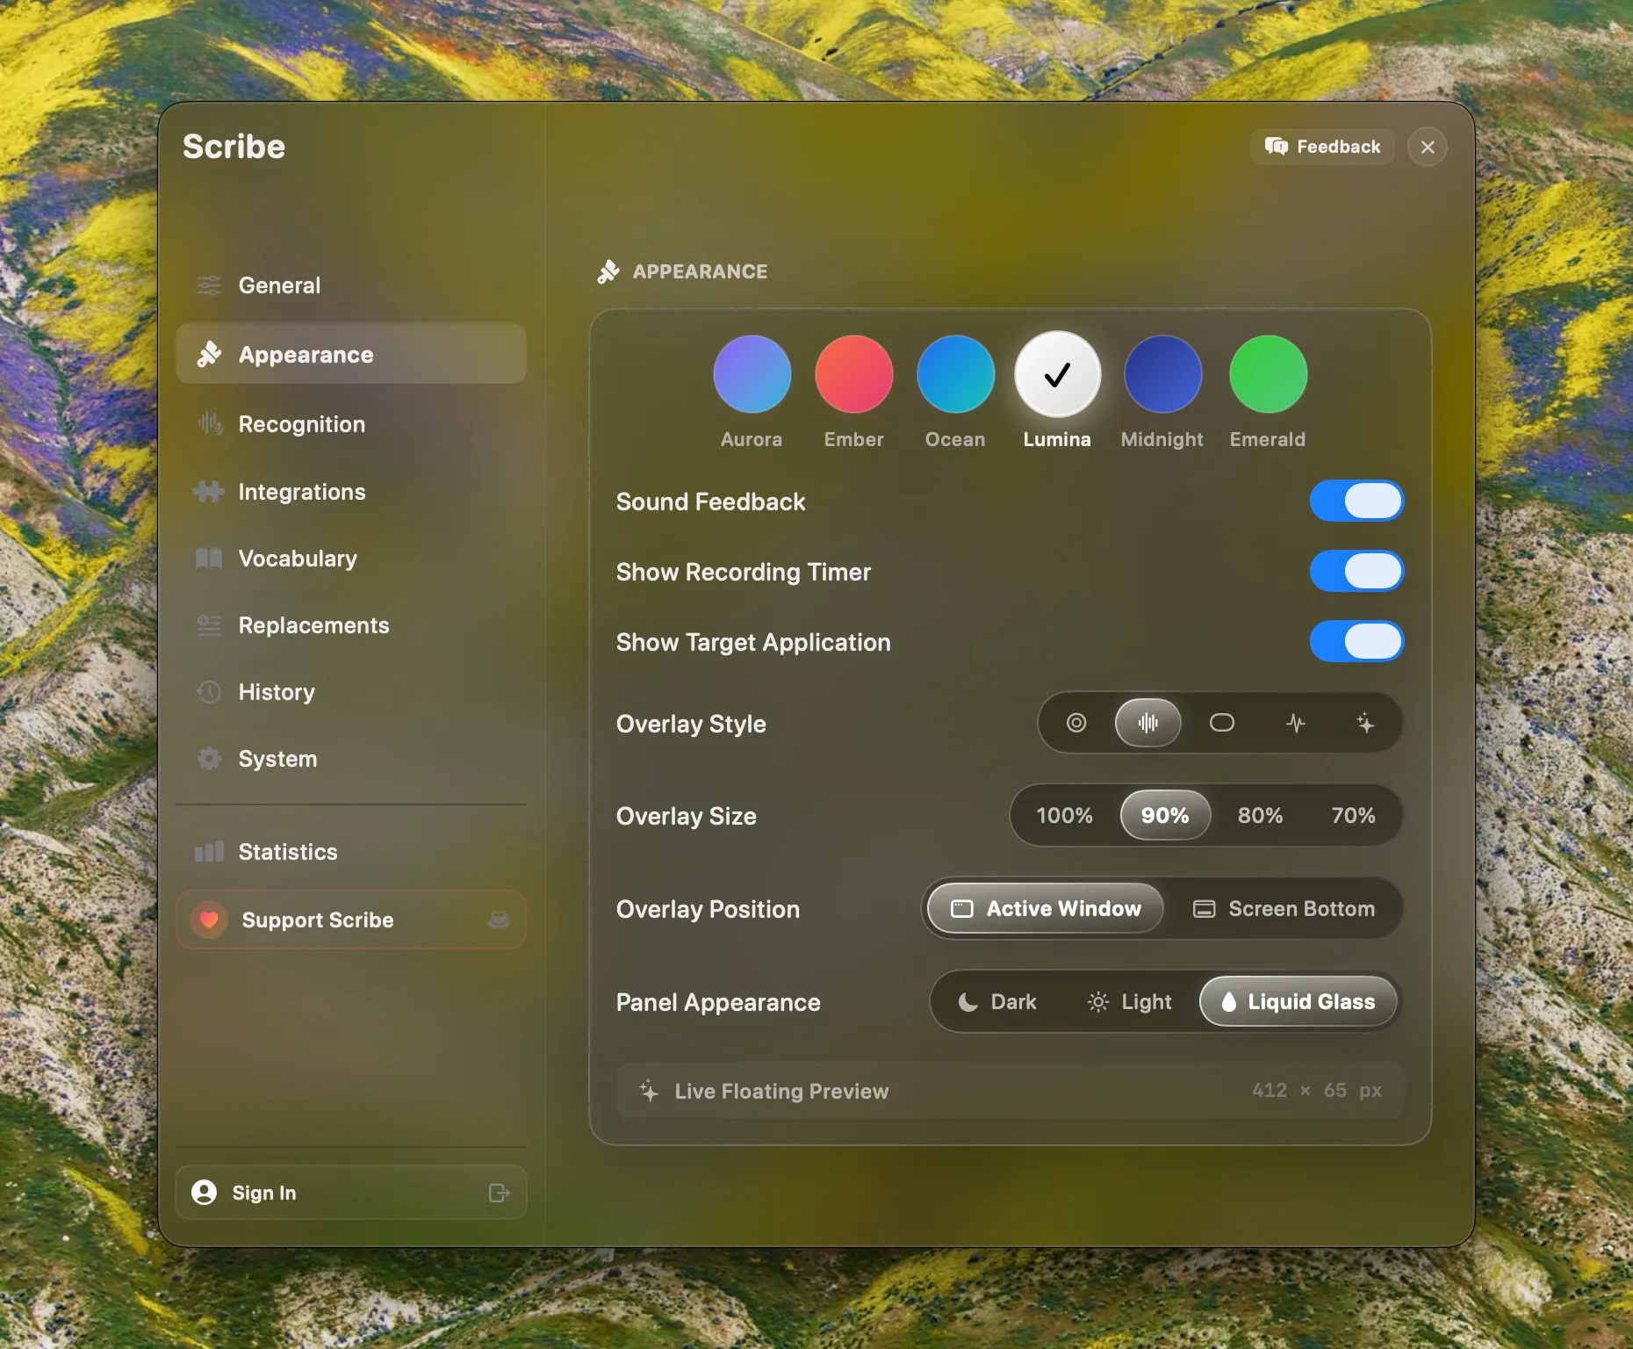Open the Integrations section
The width and height of the screenshot is (1633, 1349).
351,492
